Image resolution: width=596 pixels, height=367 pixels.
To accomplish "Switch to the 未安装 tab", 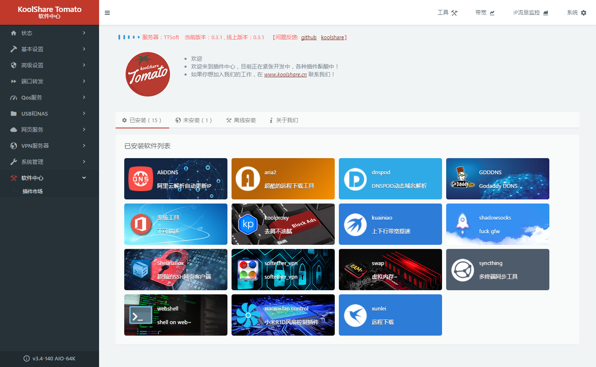I will [x=194, y=120].
